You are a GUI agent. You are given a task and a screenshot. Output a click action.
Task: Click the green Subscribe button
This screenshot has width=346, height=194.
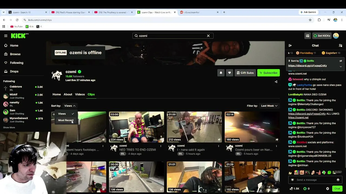pos(268,73)
